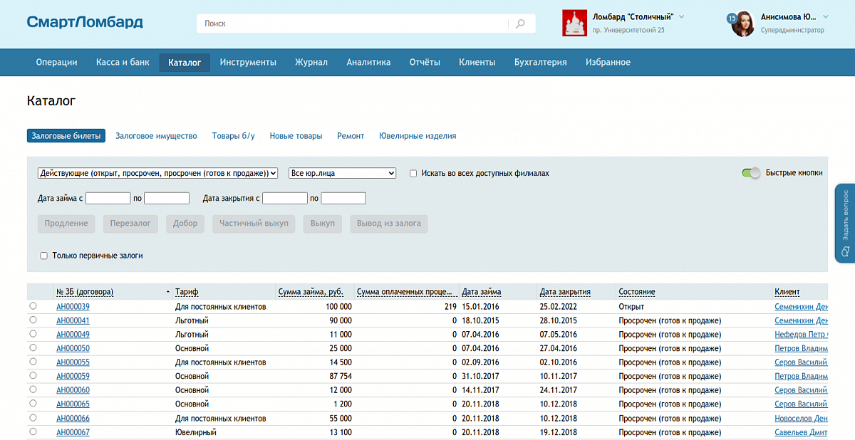Viewport: 855px width, 440px height.
Task: Open the Задать вопрос side widget
Action: coord(844,223)
